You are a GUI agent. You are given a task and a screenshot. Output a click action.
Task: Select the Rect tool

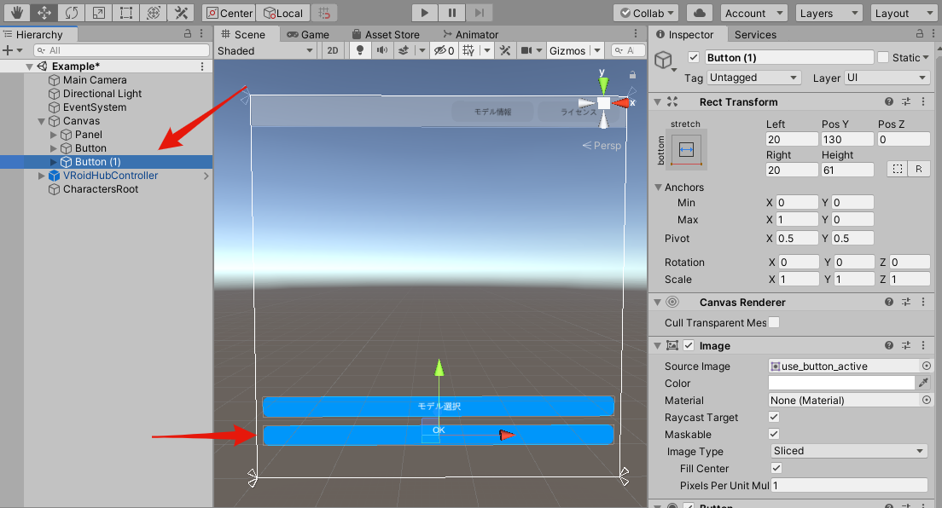(126, 13)
